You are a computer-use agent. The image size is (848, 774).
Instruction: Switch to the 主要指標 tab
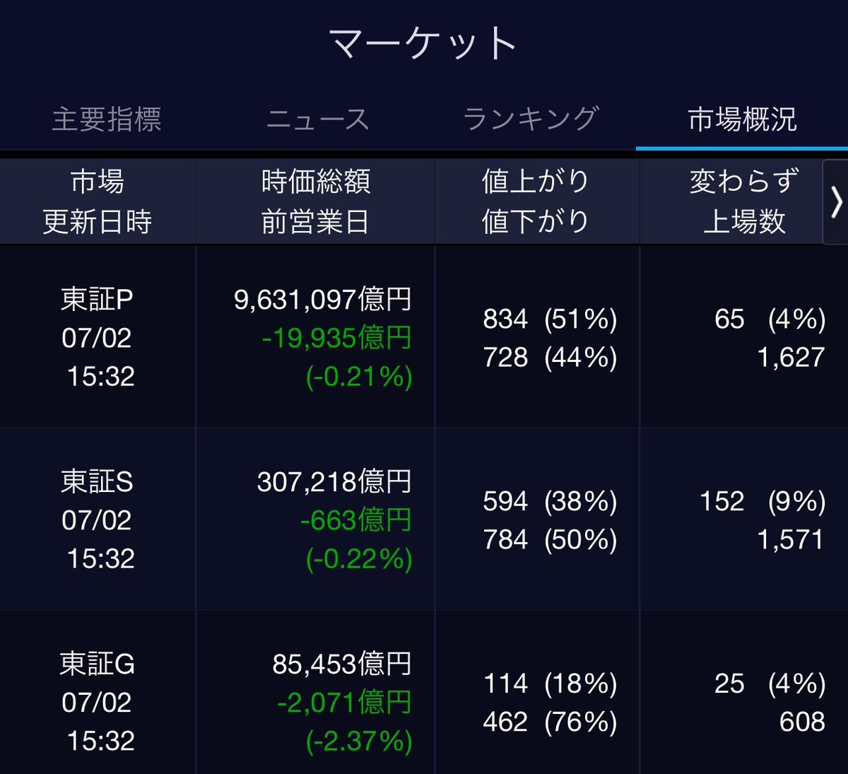(107, 119)
